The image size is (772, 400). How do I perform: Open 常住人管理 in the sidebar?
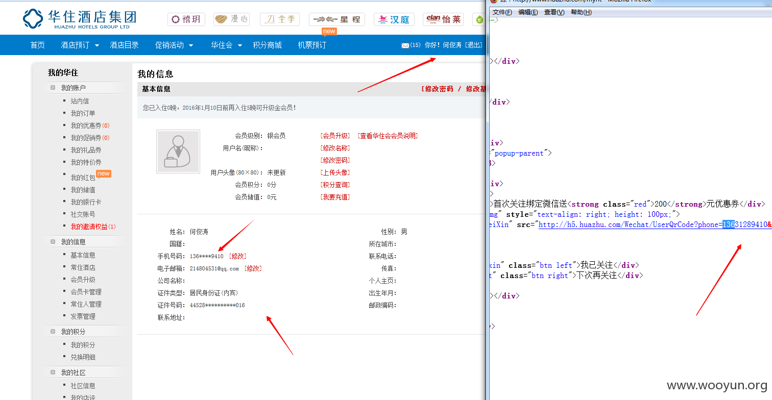86,304
